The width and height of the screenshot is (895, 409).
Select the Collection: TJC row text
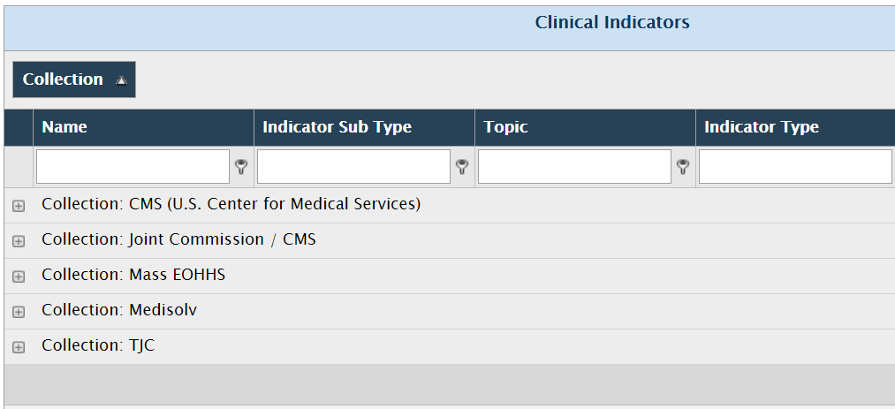click(x=98, y=345)
